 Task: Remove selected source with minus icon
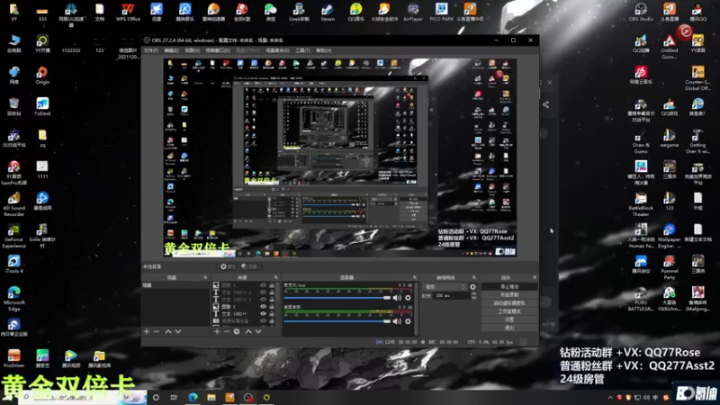(x=227, y=331)
